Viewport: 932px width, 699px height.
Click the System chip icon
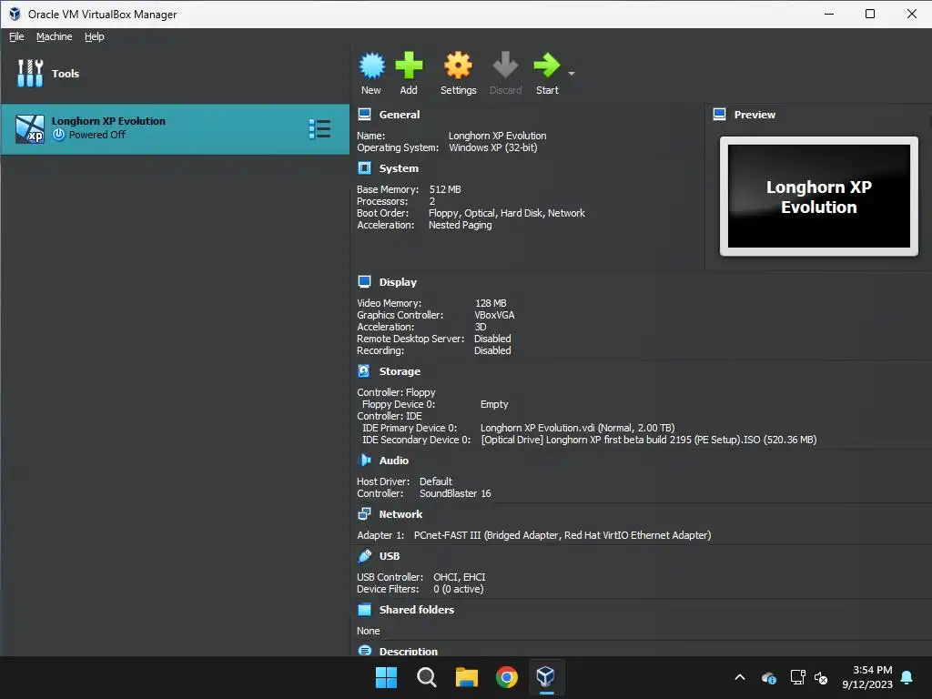(364, 168)
